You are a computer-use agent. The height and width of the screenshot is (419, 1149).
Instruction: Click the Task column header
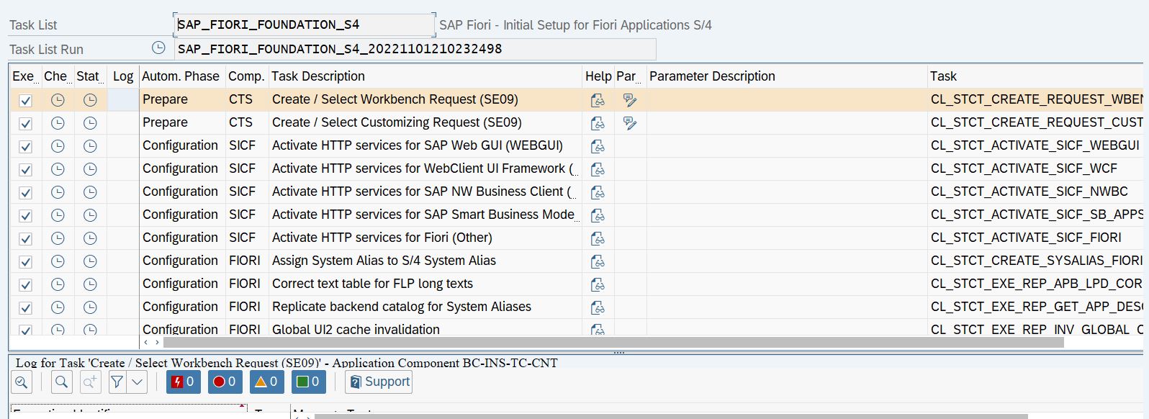point(1037,76)
